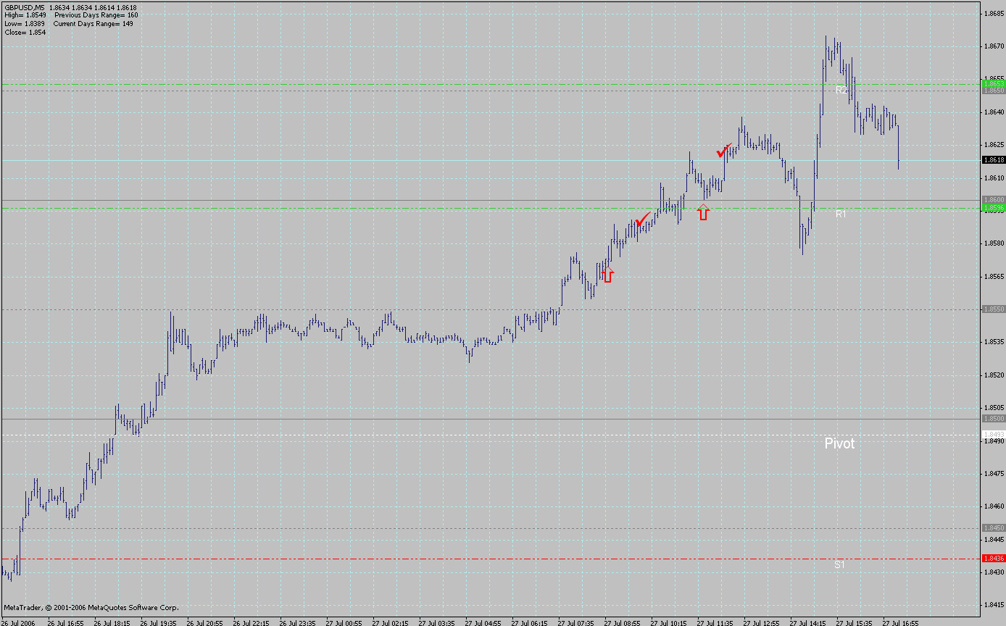Click the black 1.8618 current price label

[994, 160]
